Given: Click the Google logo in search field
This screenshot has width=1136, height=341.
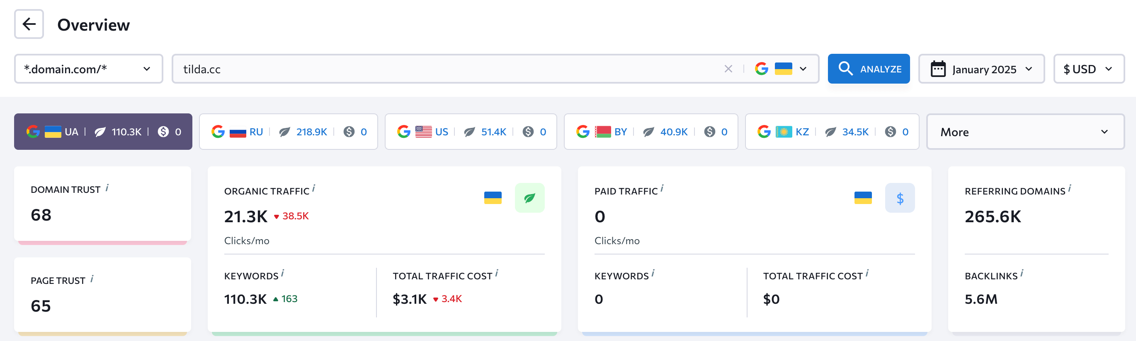Looking at the screenshot, I should point(762,69).
